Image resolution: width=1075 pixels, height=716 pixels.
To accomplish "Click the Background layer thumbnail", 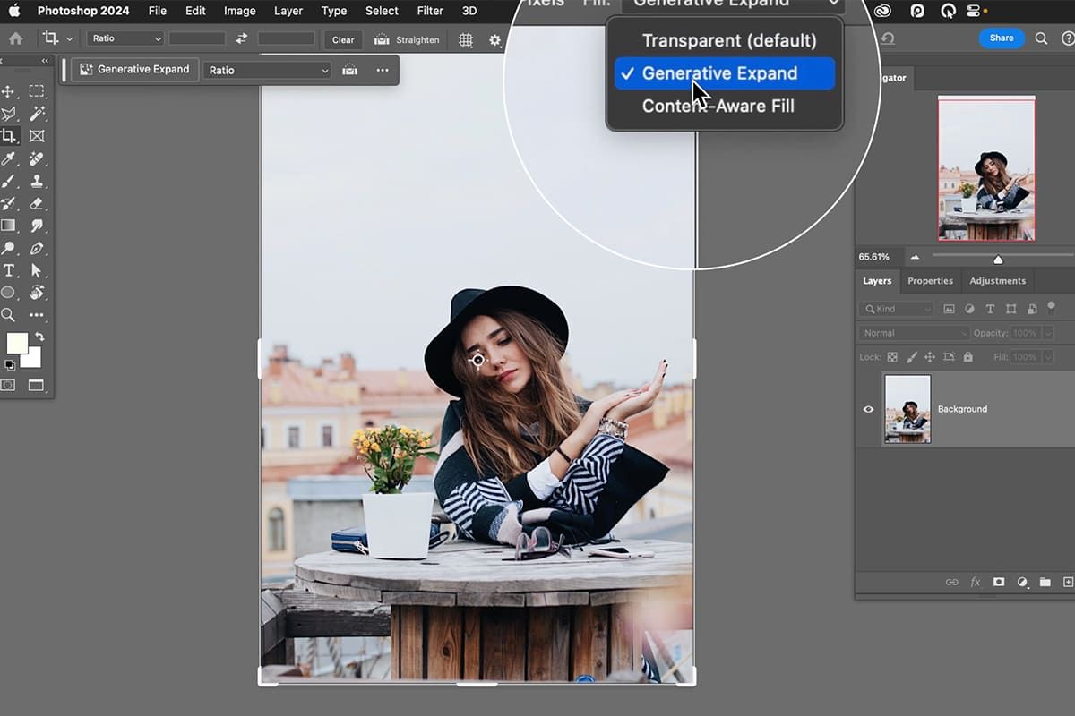I will pos(907,409).
